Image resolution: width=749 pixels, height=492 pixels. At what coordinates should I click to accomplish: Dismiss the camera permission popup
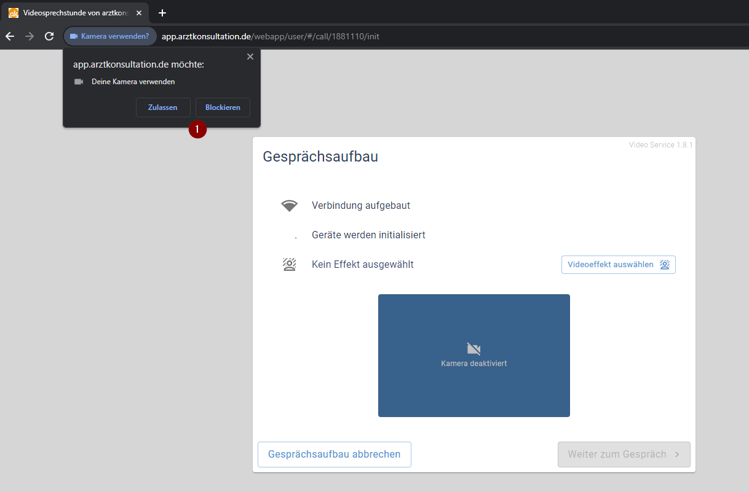pyautogui.click(x=250, y=57)
